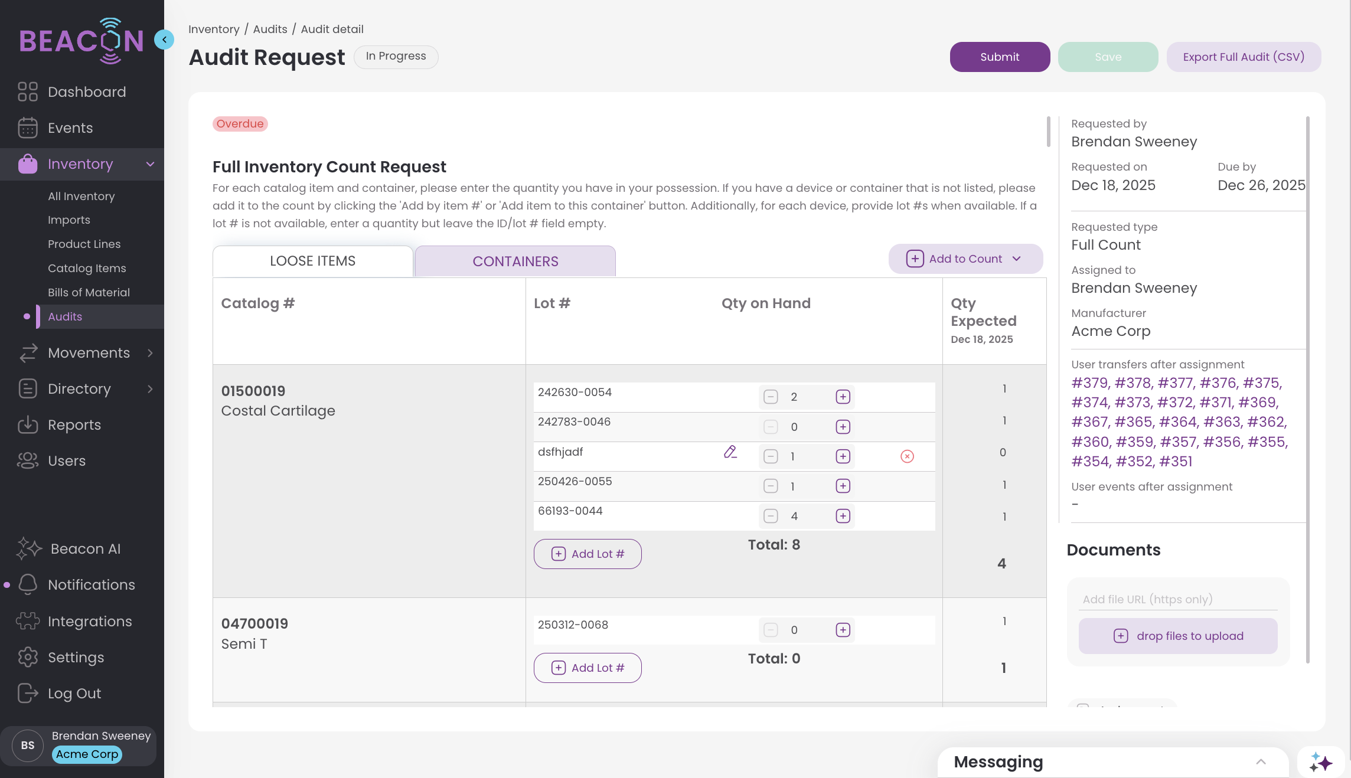Open Catalog Items in Inventory submenu
This screenshot has height=778, width=1351.
87,268
